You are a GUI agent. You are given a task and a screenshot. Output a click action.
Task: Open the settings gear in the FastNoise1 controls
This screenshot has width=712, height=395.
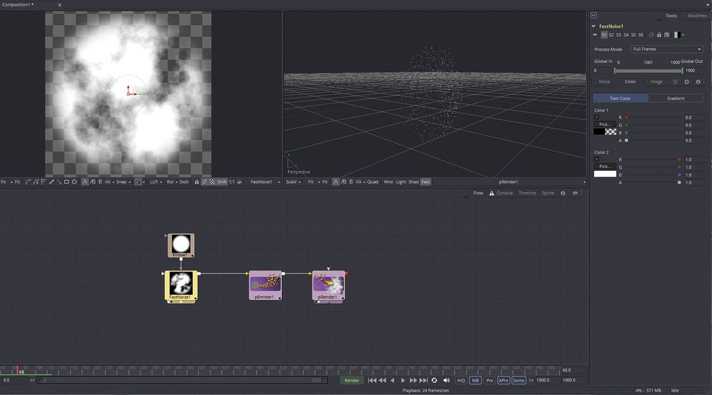[x=686, y=81]
